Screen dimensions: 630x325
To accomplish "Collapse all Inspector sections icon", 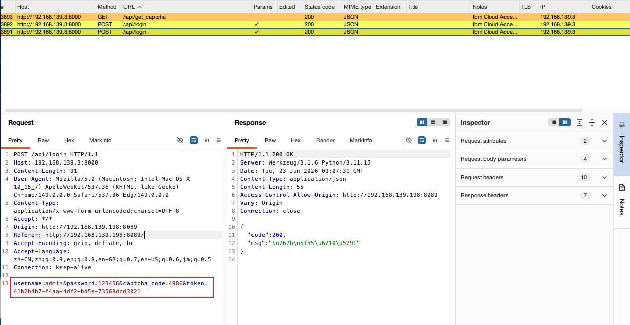I will [x=592, y=122].
